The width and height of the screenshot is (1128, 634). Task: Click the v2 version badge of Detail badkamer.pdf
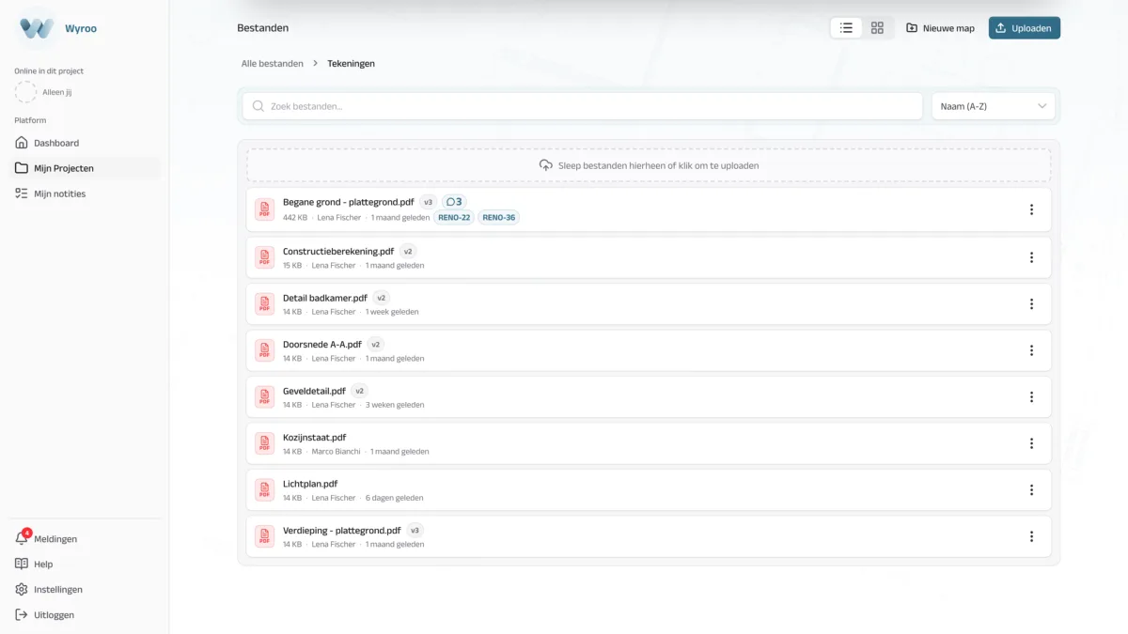(x=381, y=298)
